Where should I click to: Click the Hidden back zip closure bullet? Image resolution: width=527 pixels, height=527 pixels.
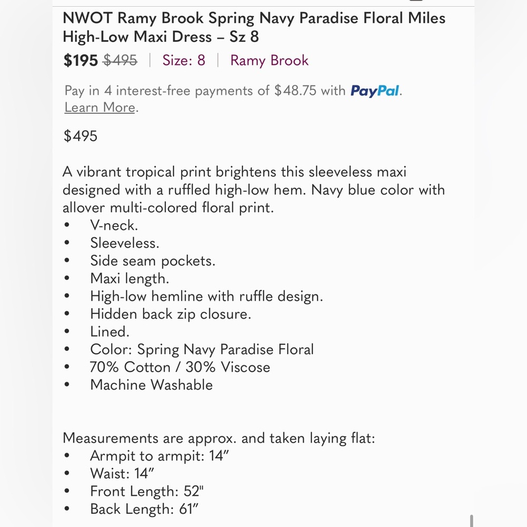(x=171, y=314)
